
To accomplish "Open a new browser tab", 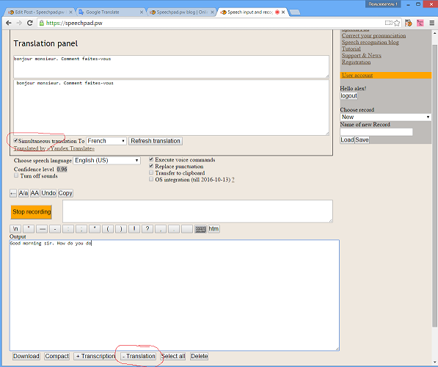I will click(295, 12).
